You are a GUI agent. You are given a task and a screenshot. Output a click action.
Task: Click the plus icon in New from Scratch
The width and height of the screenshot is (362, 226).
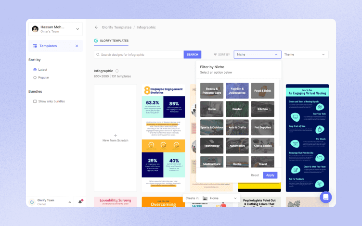116,136
